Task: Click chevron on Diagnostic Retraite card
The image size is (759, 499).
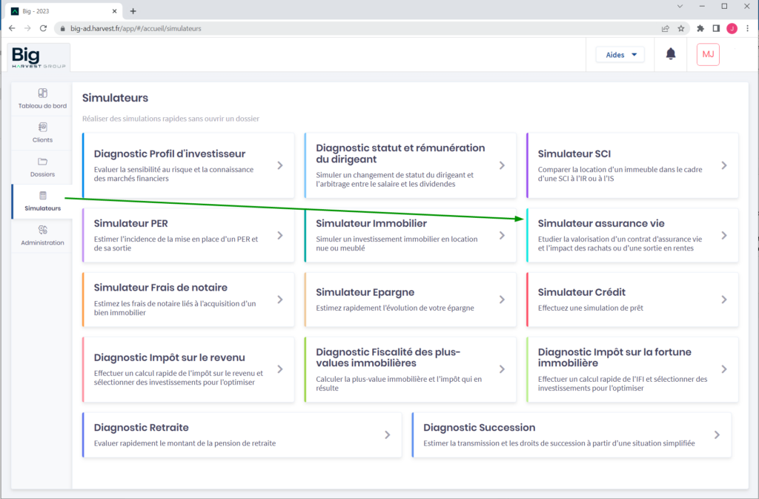Action: (387, 435)
